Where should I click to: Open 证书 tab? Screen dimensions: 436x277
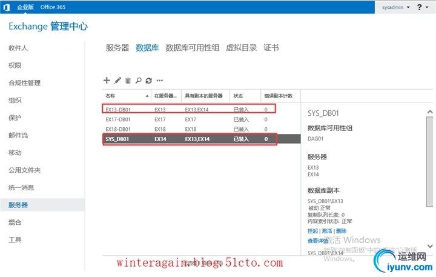271,48
